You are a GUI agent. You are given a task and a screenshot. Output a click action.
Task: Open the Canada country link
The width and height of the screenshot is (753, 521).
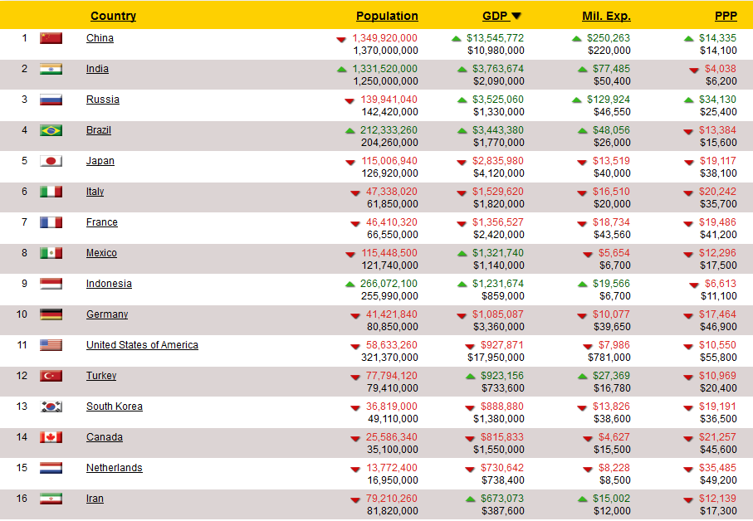(x=105, y=437)
